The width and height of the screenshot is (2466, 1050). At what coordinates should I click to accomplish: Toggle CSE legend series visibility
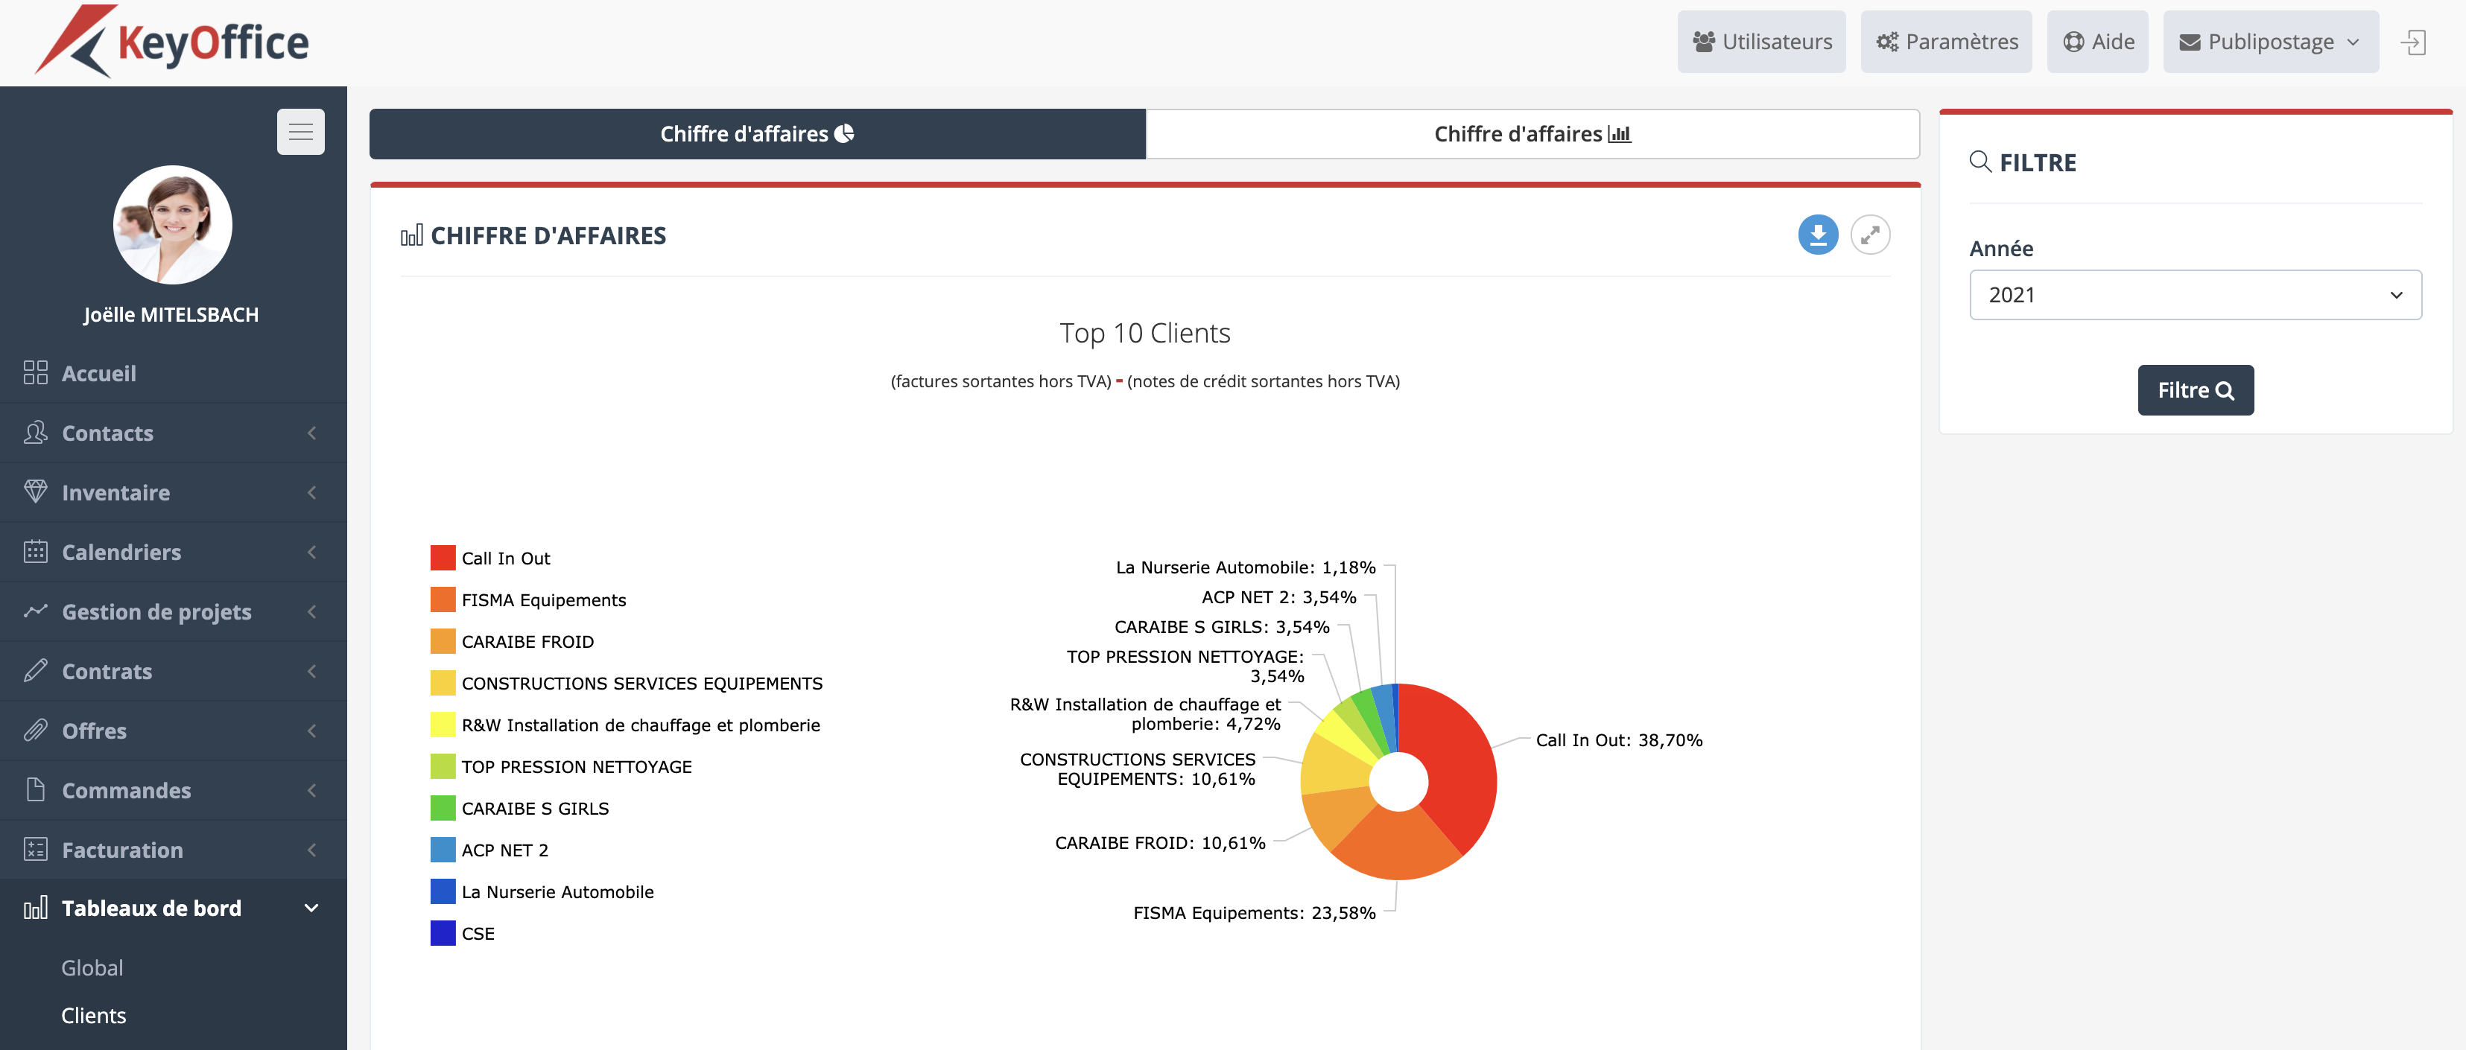477,933
